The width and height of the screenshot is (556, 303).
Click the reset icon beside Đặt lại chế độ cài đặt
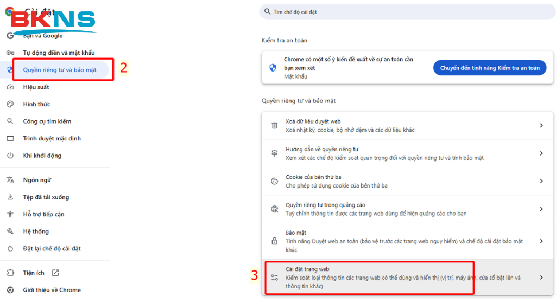click(x=10, y=248)
